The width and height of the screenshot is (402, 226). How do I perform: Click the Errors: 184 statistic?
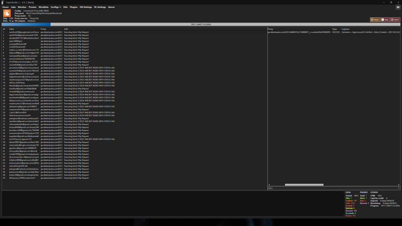point(350,216)
